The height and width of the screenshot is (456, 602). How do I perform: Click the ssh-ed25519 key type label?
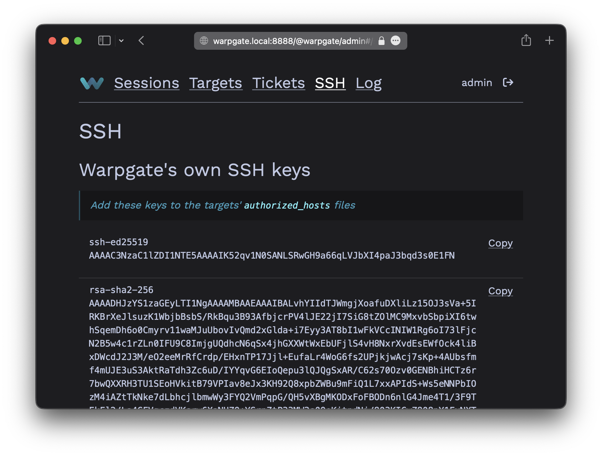(x=119, y=242)
